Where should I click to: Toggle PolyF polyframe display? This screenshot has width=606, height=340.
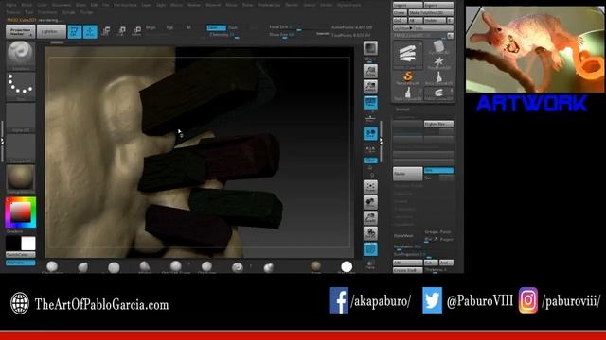(x=370, y=249)
